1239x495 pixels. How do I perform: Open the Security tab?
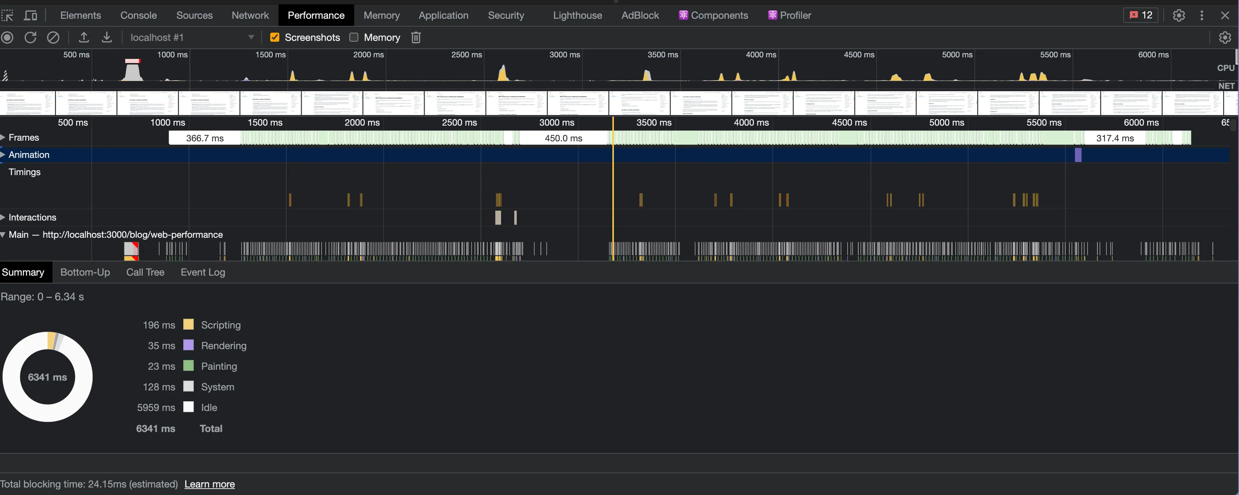506,15
